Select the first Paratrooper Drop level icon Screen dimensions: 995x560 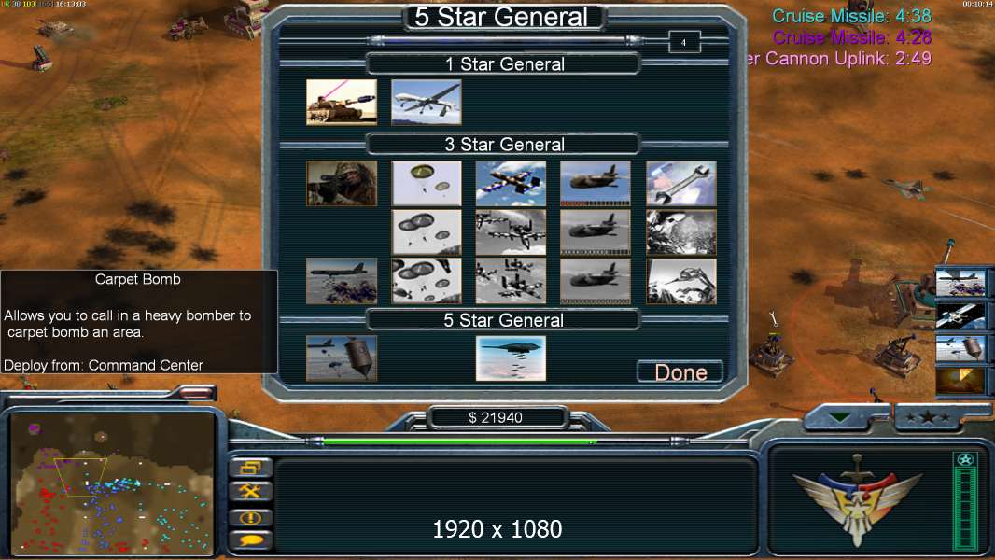coord(427,183)
